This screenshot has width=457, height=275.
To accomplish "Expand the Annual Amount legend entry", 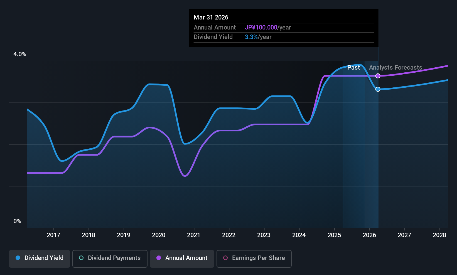I will pyautogui.click(x=182, y=258).
